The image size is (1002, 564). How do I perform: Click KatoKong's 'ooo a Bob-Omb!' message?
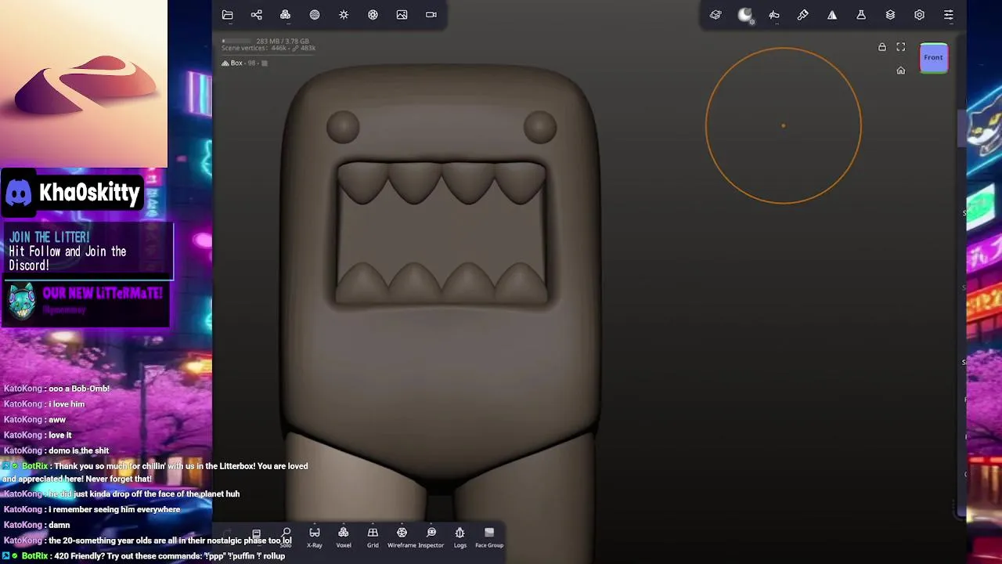pos(56,389)
